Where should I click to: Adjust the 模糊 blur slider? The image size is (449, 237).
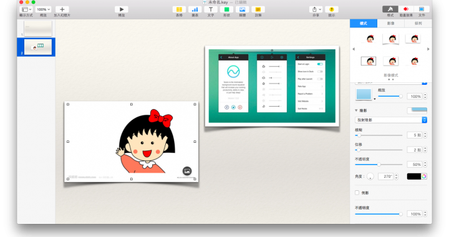(x=379, y=135)
